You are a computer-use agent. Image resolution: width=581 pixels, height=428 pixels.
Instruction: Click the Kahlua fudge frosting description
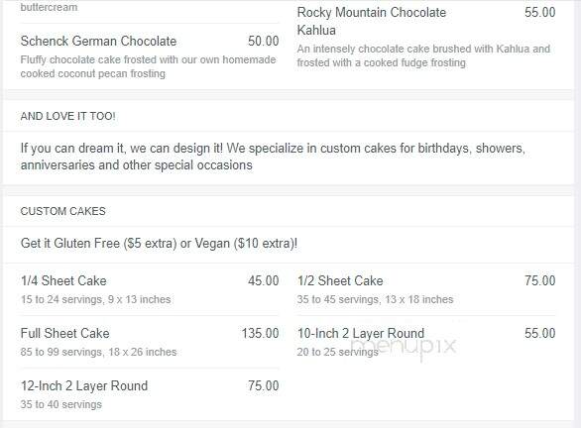click(423, 55)
